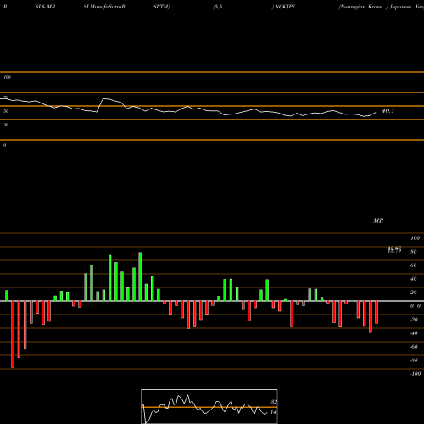This screenshot has height=424, width=424.
Task: Open the mini line chart thumbnail
Action: coord(209,406)
